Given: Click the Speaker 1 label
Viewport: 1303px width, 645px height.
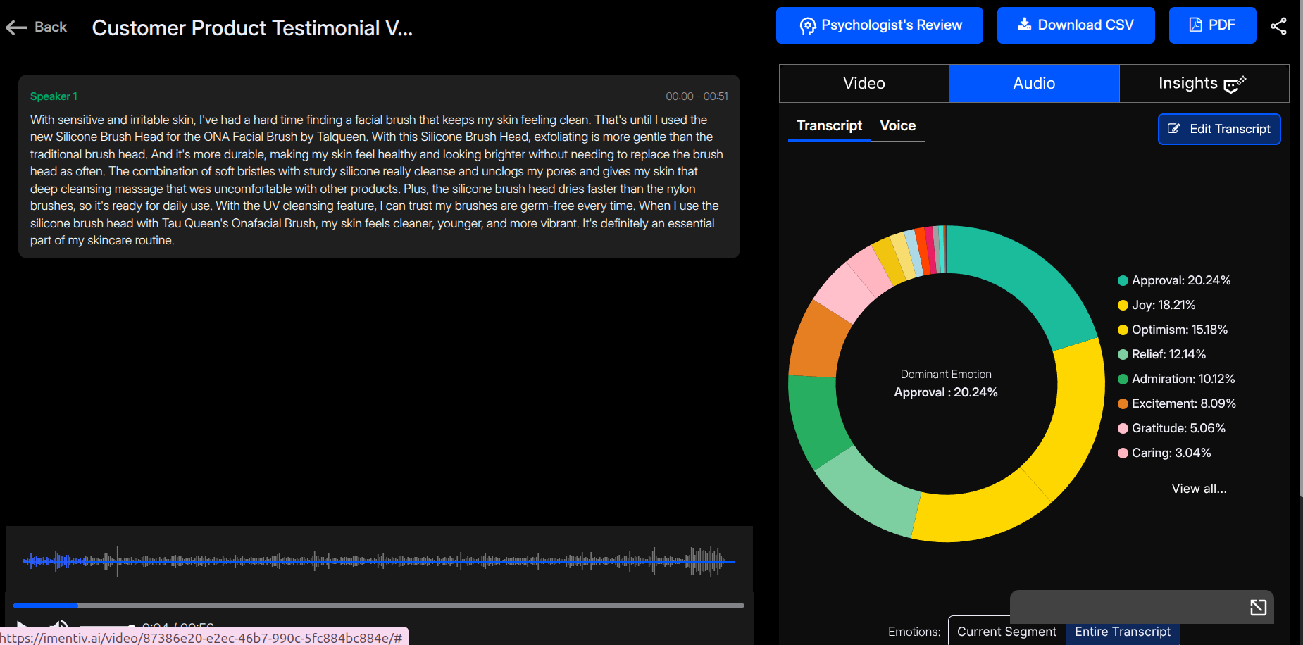Looking at the screenshot, I should (54, 96).
